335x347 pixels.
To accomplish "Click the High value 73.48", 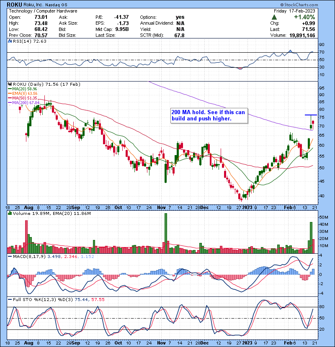I will point(41,23).
